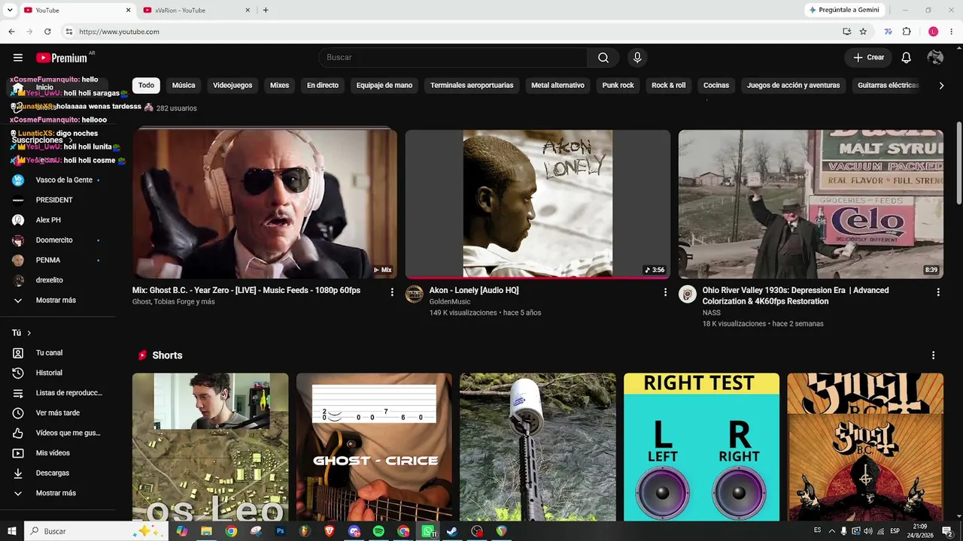Open a new Chrome tab
The image size is (963, 541).
point(266,10)
